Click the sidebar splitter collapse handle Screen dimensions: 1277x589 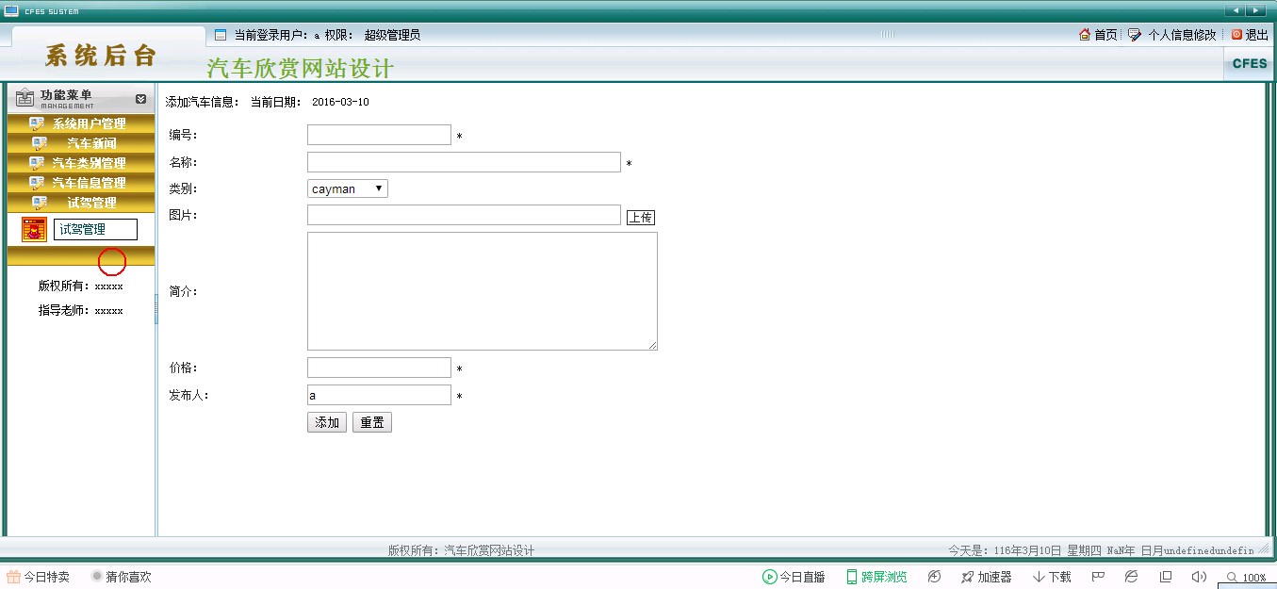[156, 308]
